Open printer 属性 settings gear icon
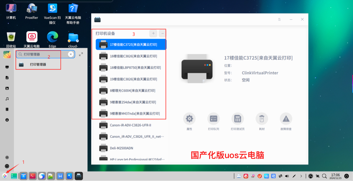Viewport: 353px width, 181px height. [x=189, y=119]
